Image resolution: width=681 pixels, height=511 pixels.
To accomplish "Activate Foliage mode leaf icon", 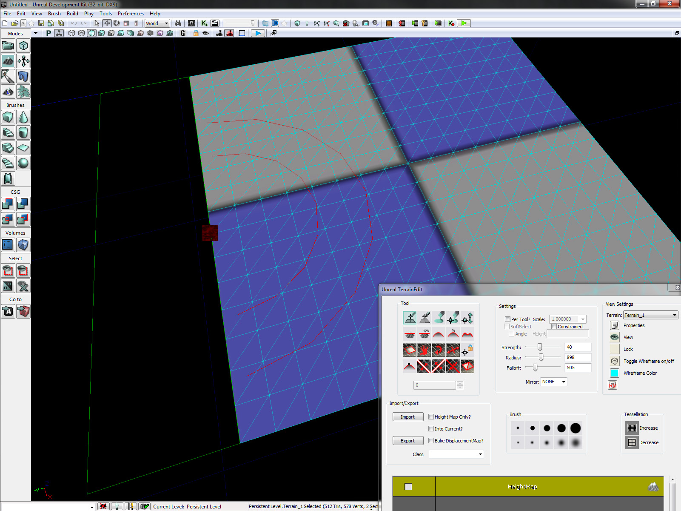I will click(x=23, y=92).
